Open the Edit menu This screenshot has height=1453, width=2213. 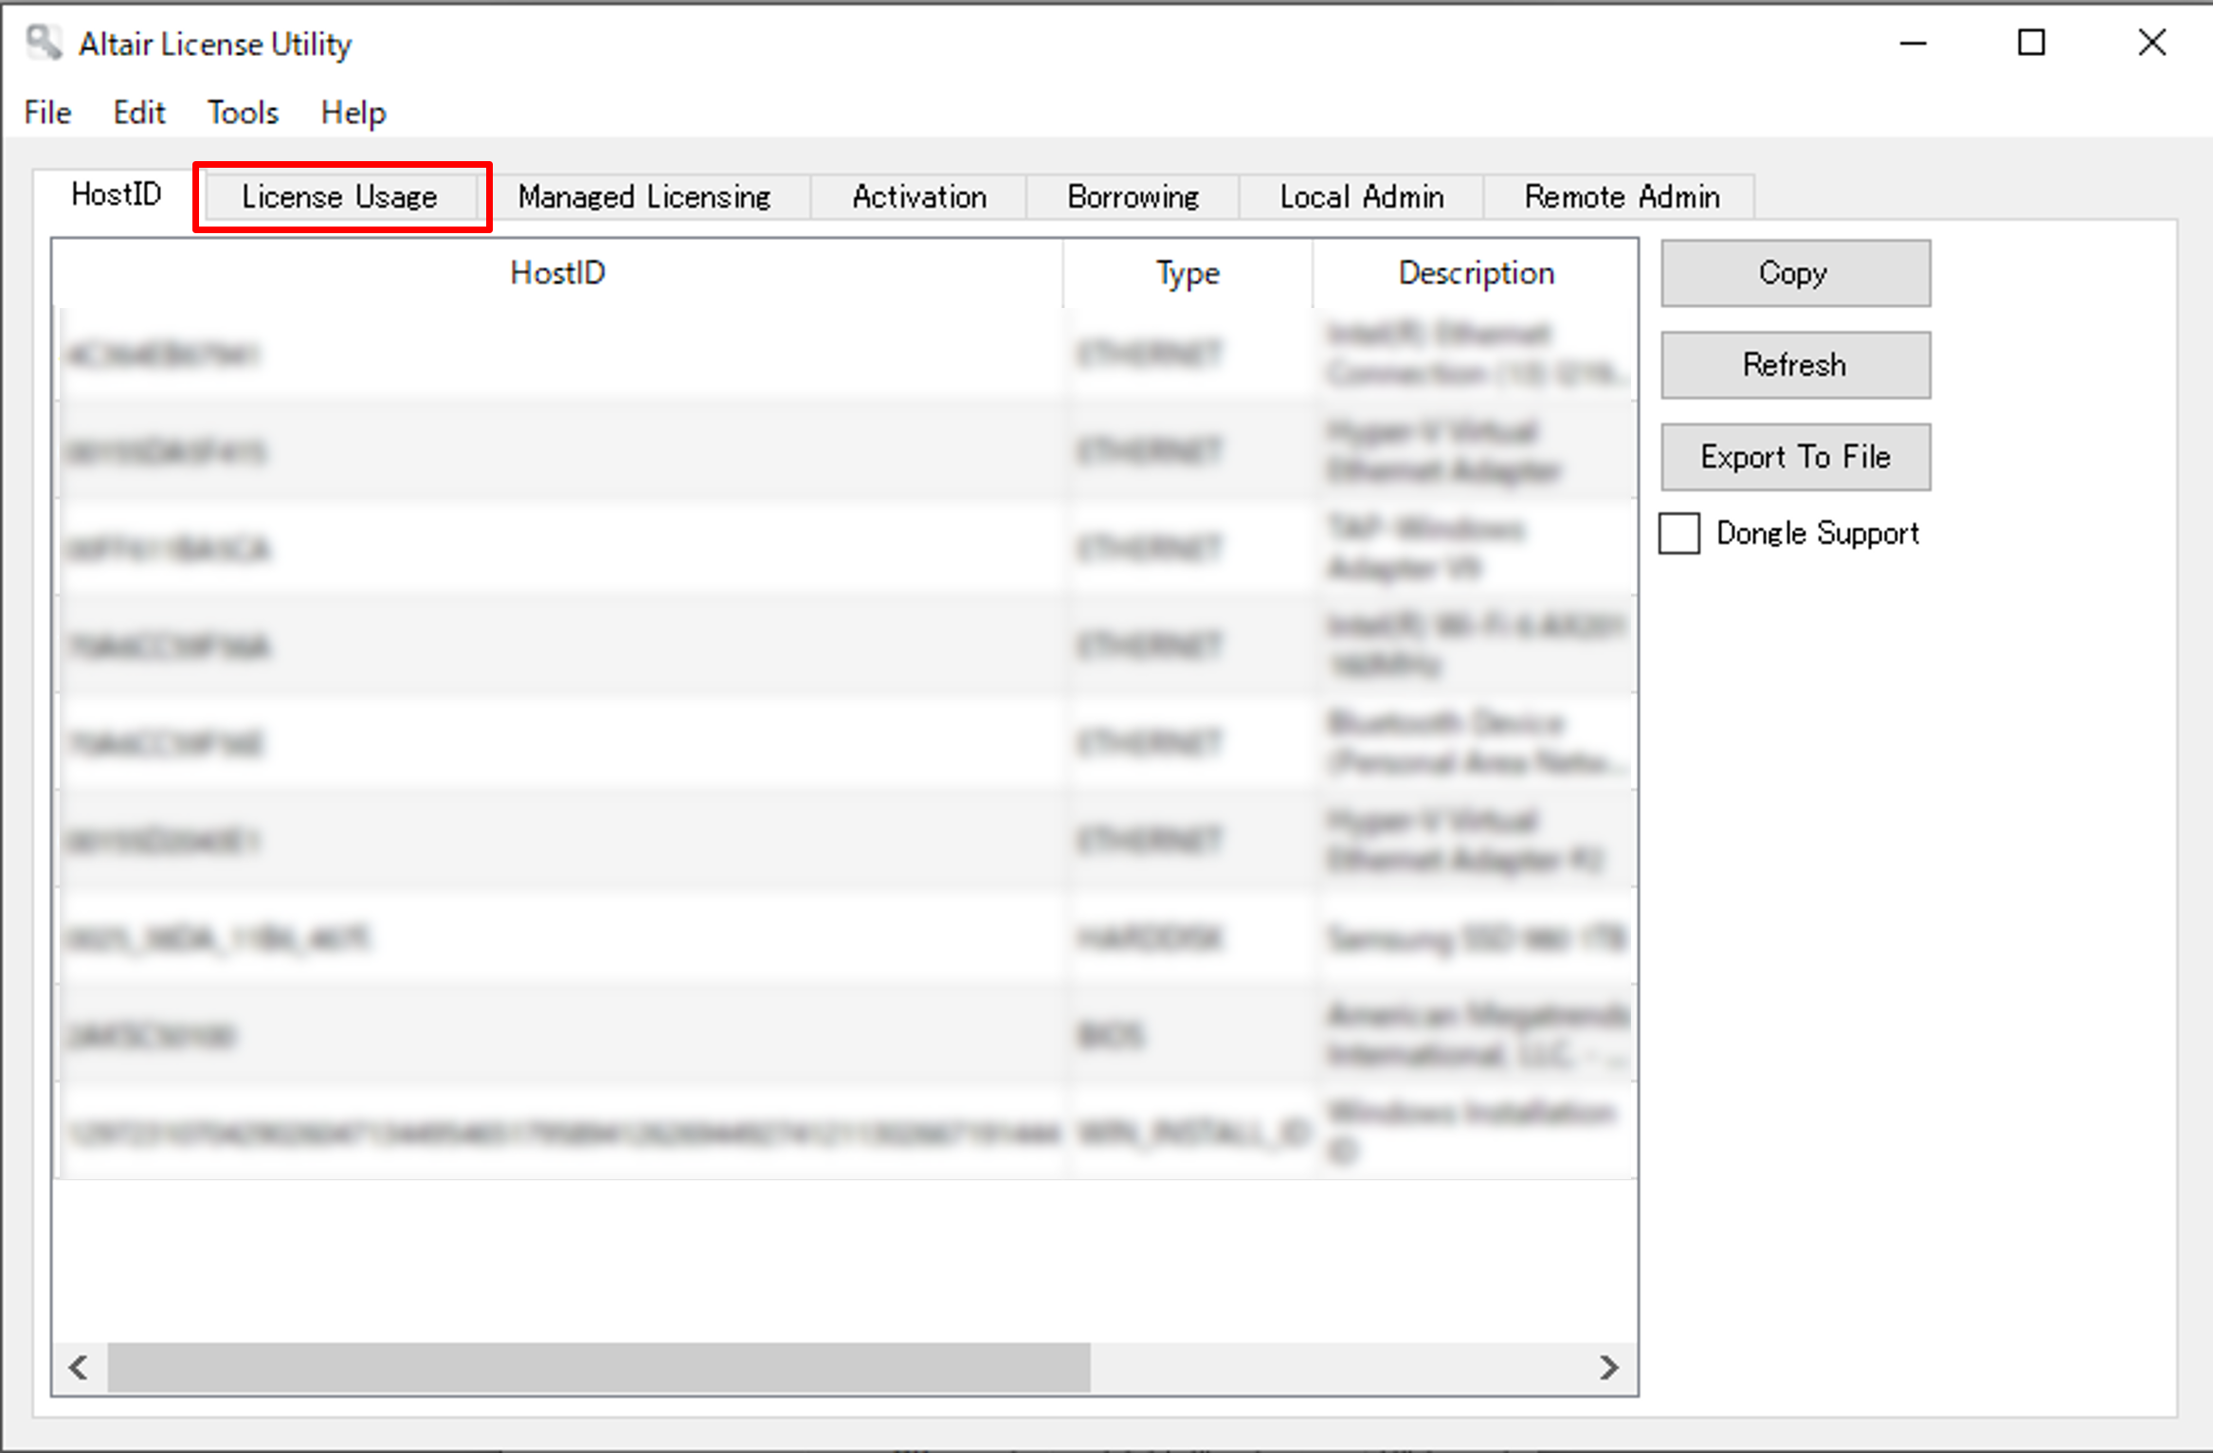pyautogui.click(x=138, y=113)
